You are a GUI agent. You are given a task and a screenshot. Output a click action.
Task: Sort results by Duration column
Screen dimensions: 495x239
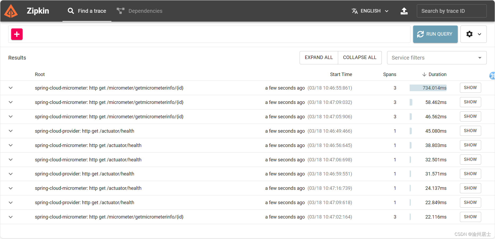(437, 74)
